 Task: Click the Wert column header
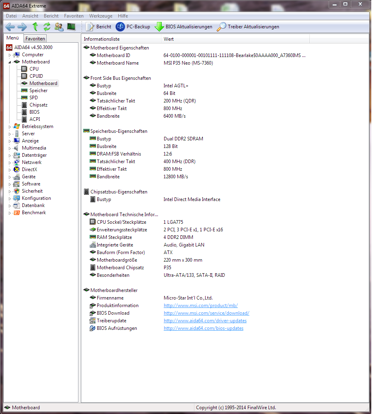[235, 39]
